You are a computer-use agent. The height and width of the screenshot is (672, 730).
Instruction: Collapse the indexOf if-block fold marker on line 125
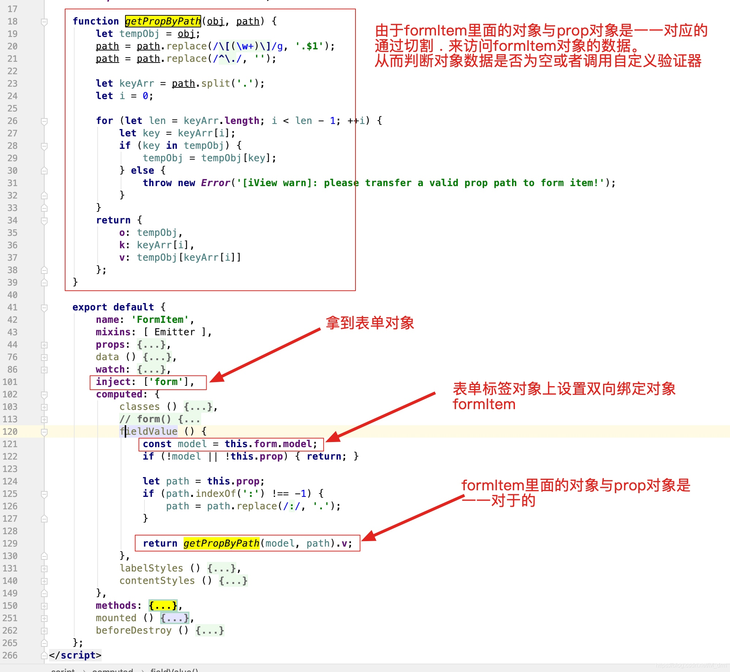(x=44, y=494)
